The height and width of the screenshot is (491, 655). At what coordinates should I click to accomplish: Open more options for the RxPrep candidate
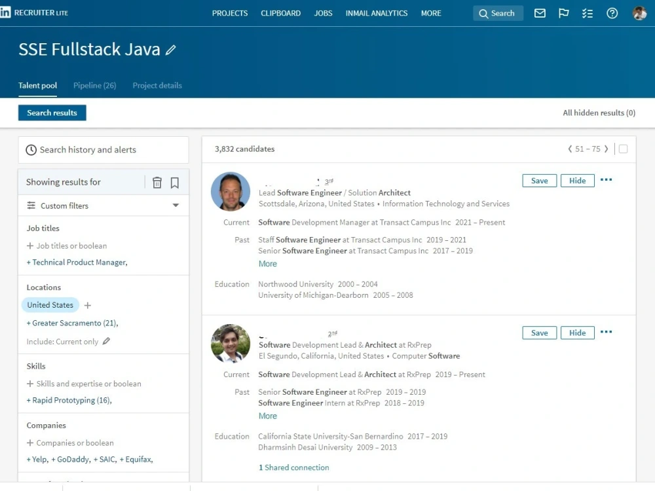(x=606, y=332)
